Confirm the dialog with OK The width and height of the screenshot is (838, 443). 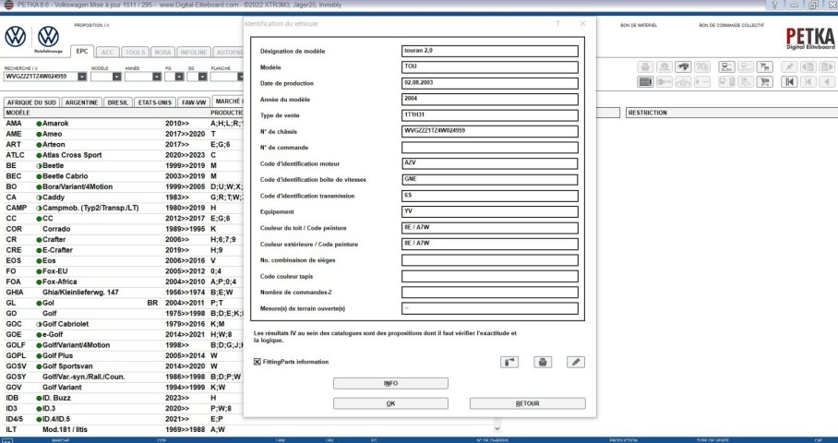coord(390,403)
